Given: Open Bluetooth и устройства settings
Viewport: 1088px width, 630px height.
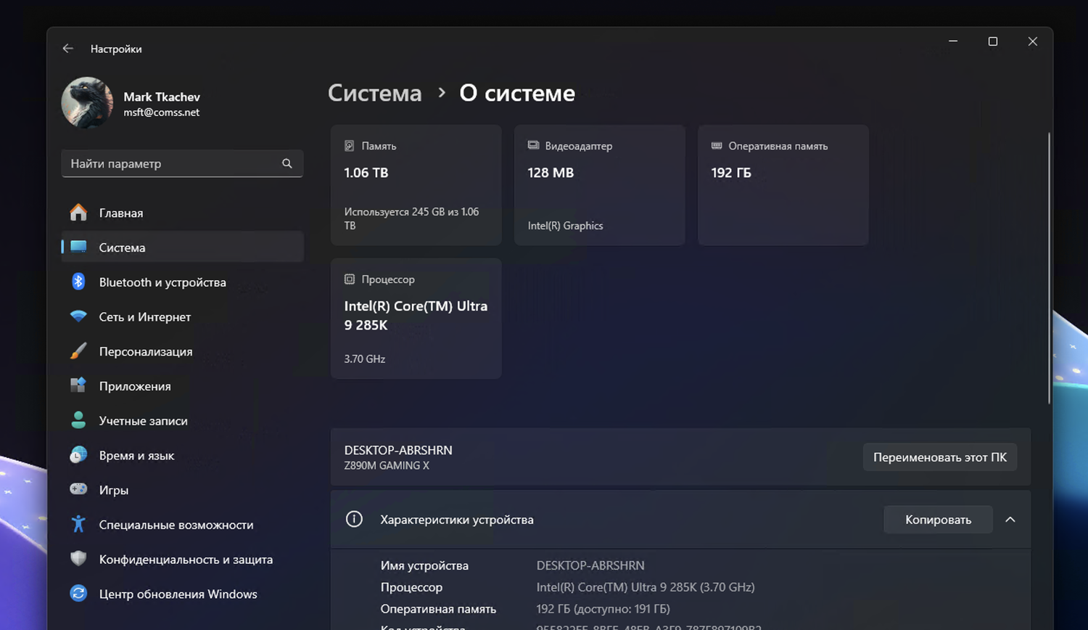Looking at the screenshot, I should click(x=182, y=282).
